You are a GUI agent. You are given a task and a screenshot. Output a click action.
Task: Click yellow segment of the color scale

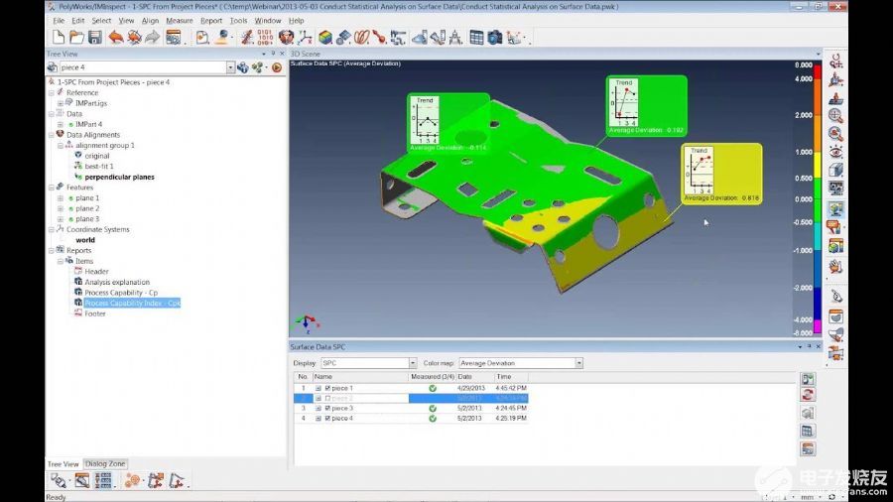coord(818,165)
